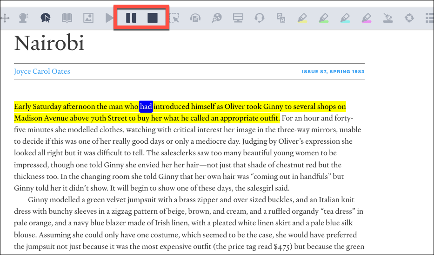Select the green highlighter
Image resolution: width=434 pixels, height=255 pixels.
click(x=324, y=18)
